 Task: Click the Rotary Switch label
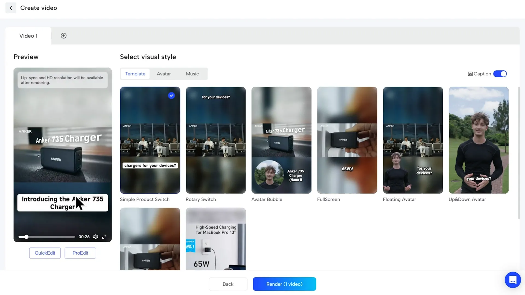(x=201, y=199)
